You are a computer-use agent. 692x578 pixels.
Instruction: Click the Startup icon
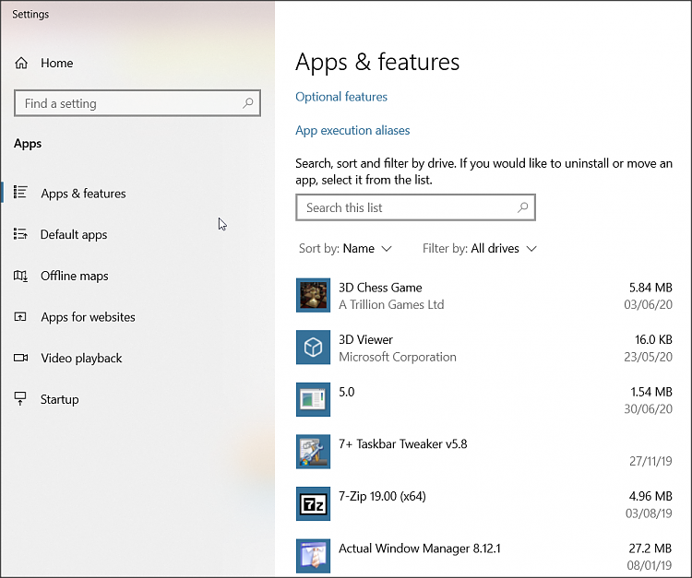[x=20, y=398]
